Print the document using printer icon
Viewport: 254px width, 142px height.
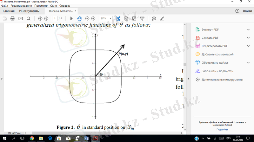[x=12, y=19]
